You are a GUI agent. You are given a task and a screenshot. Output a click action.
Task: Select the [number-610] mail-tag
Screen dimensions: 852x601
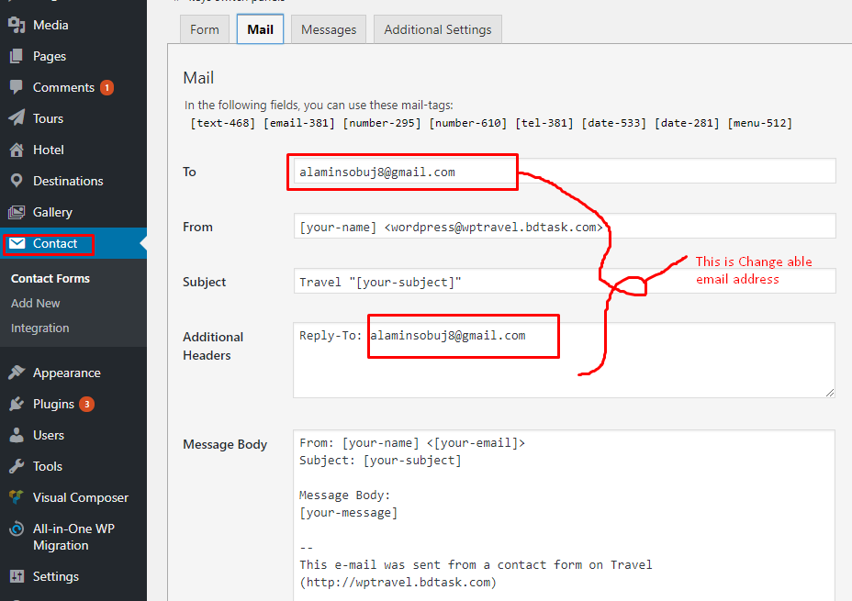(x=468, y=123)
